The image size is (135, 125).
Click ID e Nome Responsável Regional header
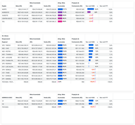(6, 39)
